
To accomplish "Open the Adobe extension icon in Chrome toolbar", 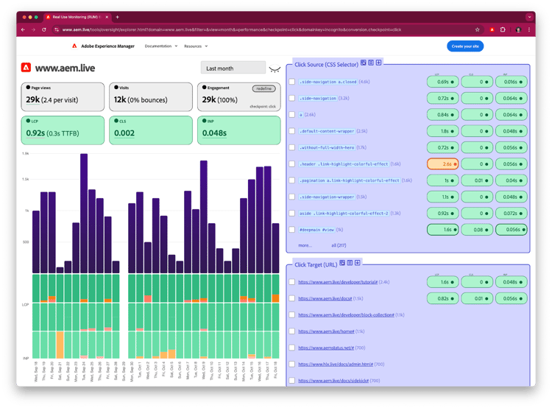I will tap(492, 30).
